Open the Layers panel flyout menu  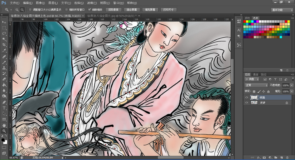[292, 74]
